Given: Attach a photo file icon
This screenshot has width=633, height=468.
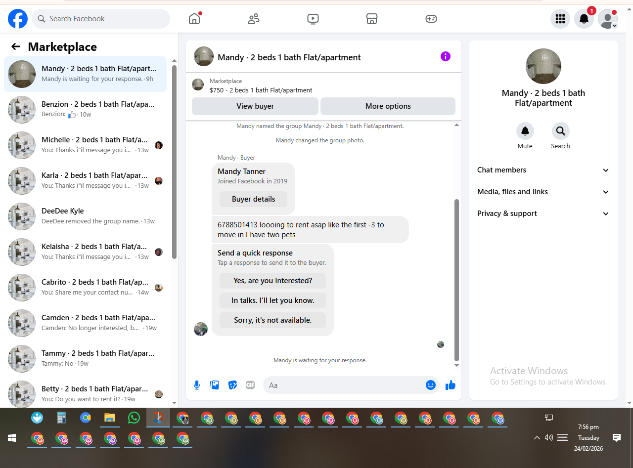Looking at the screenshot, I should pyautogui.click(x=215, y=385).
